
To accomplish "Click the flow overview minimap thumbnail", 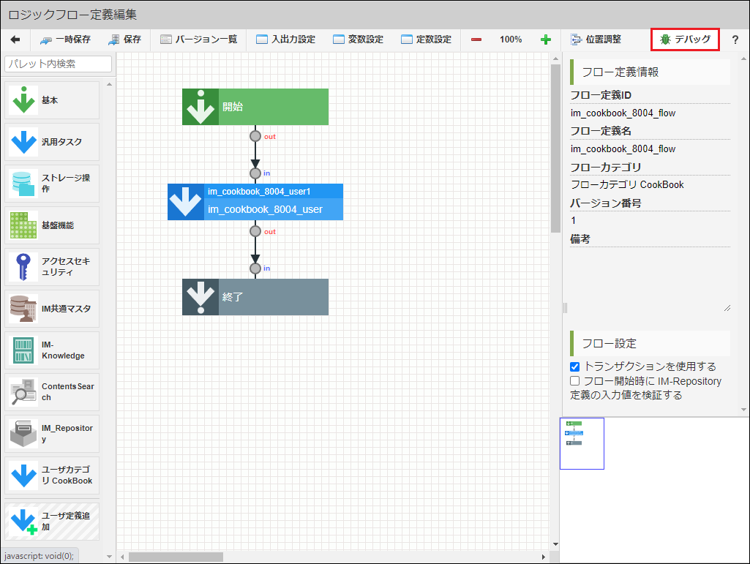I will [582, 443].
